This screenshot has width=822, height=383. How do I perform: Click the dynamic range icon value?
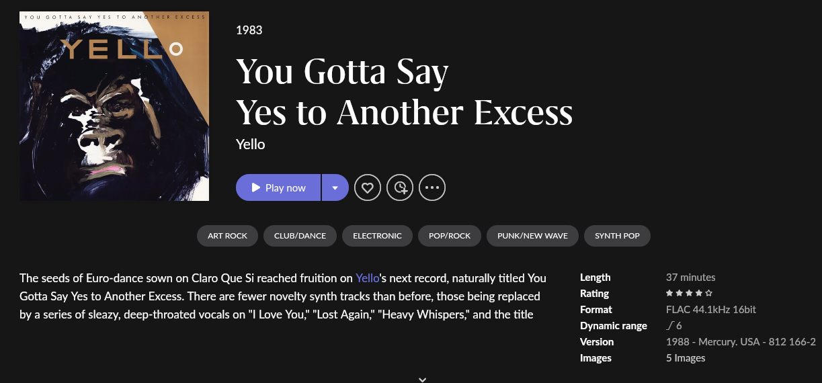(673, 326)
